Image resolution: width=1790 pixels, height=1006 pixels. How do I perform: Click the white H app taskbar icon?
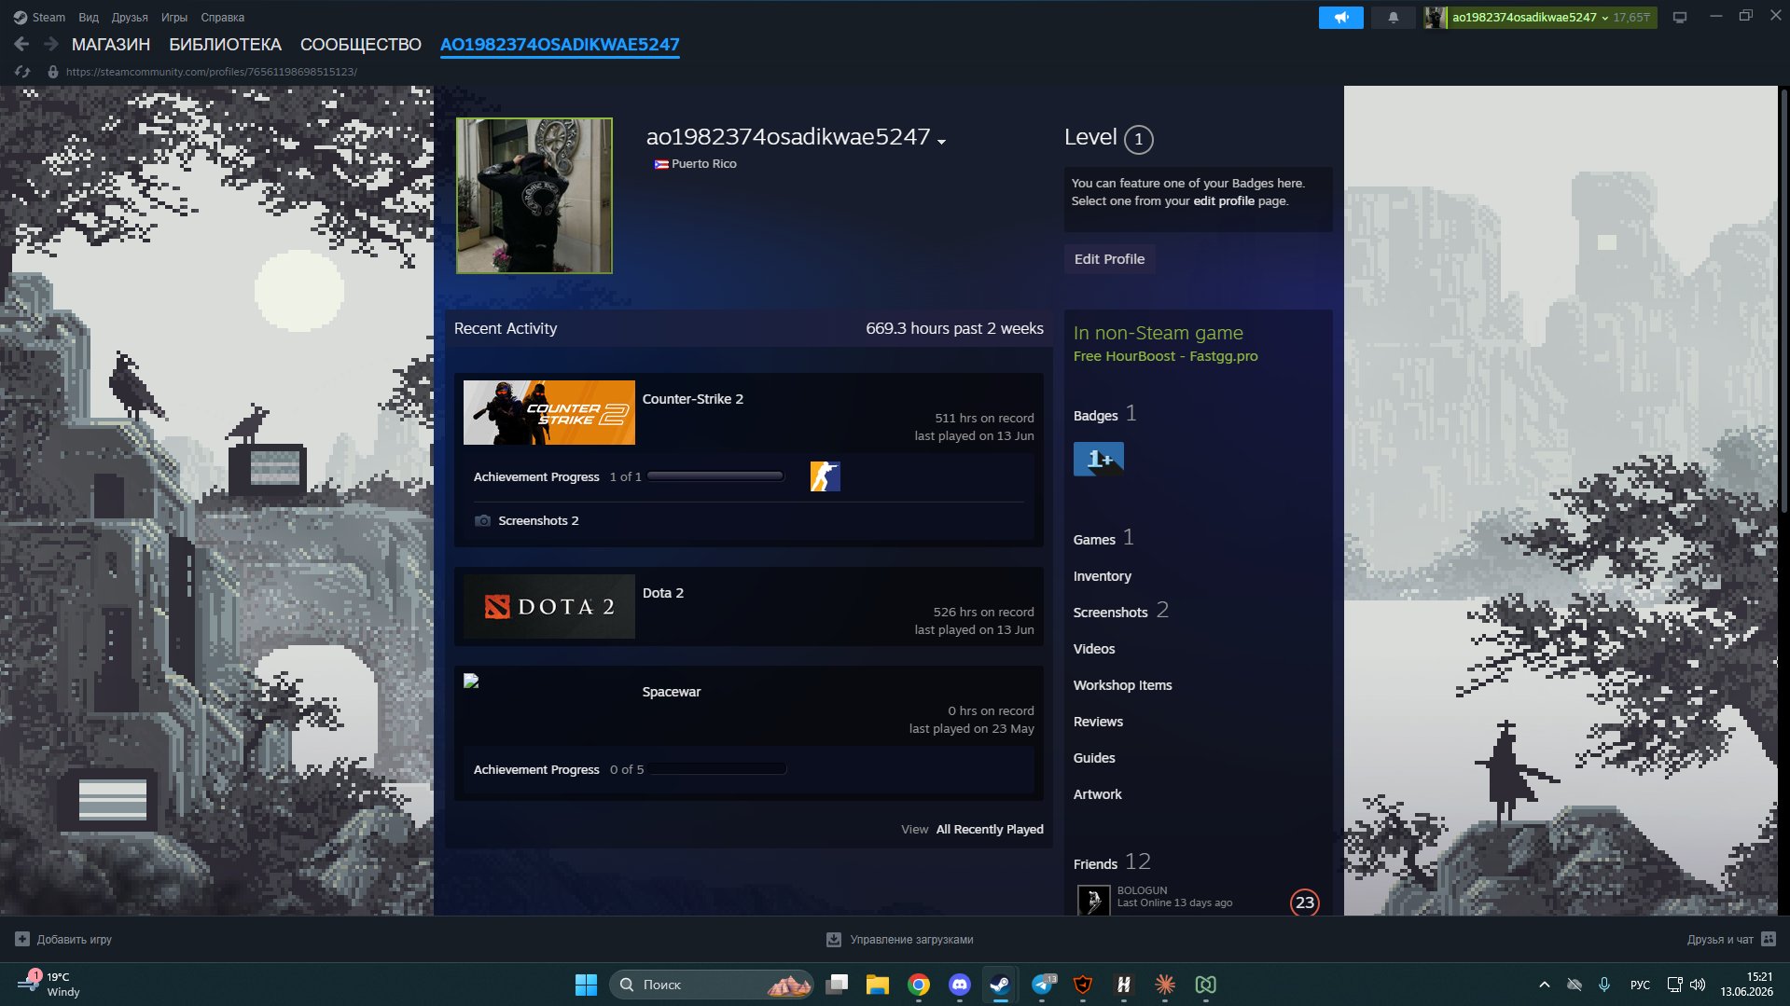[x=1123, y=985]
